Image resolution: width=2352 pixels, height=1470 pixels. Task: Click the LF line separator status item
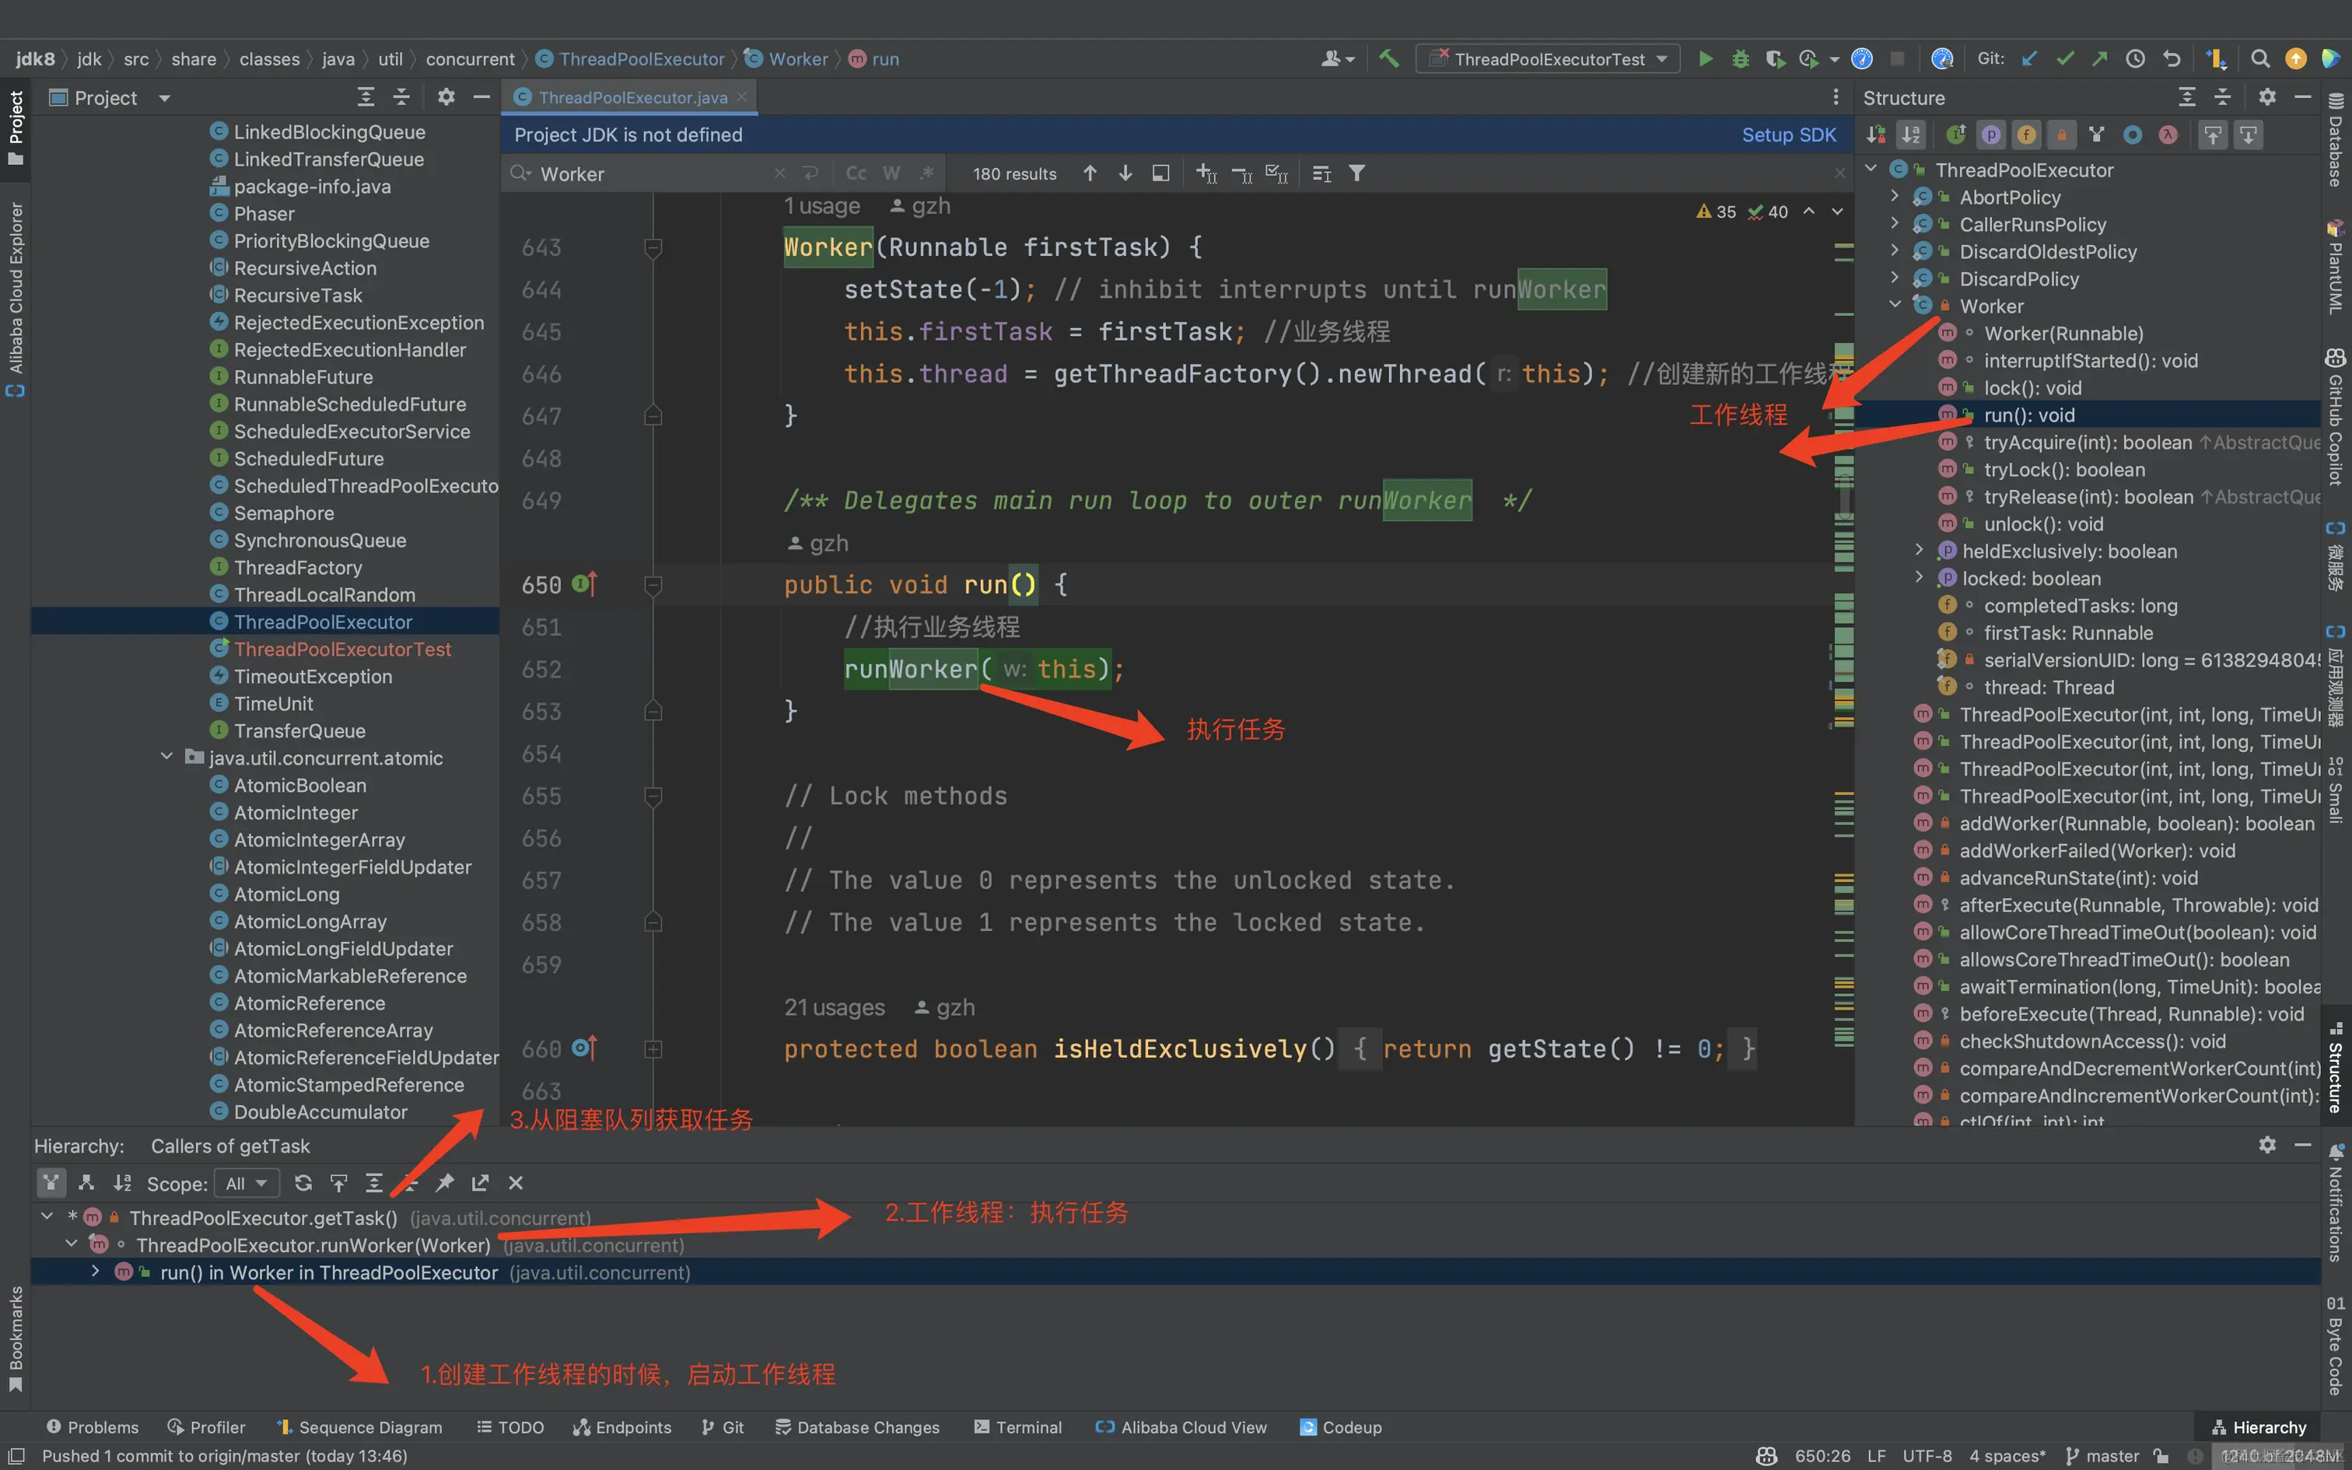point(1876,1455)
